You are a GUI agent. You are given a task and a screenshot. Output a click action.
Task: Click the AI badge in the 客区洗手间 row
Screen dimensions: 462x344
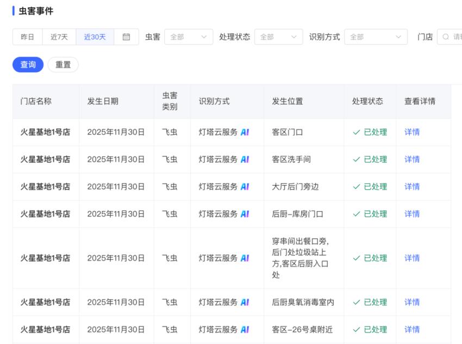click(x=245, y=160)
